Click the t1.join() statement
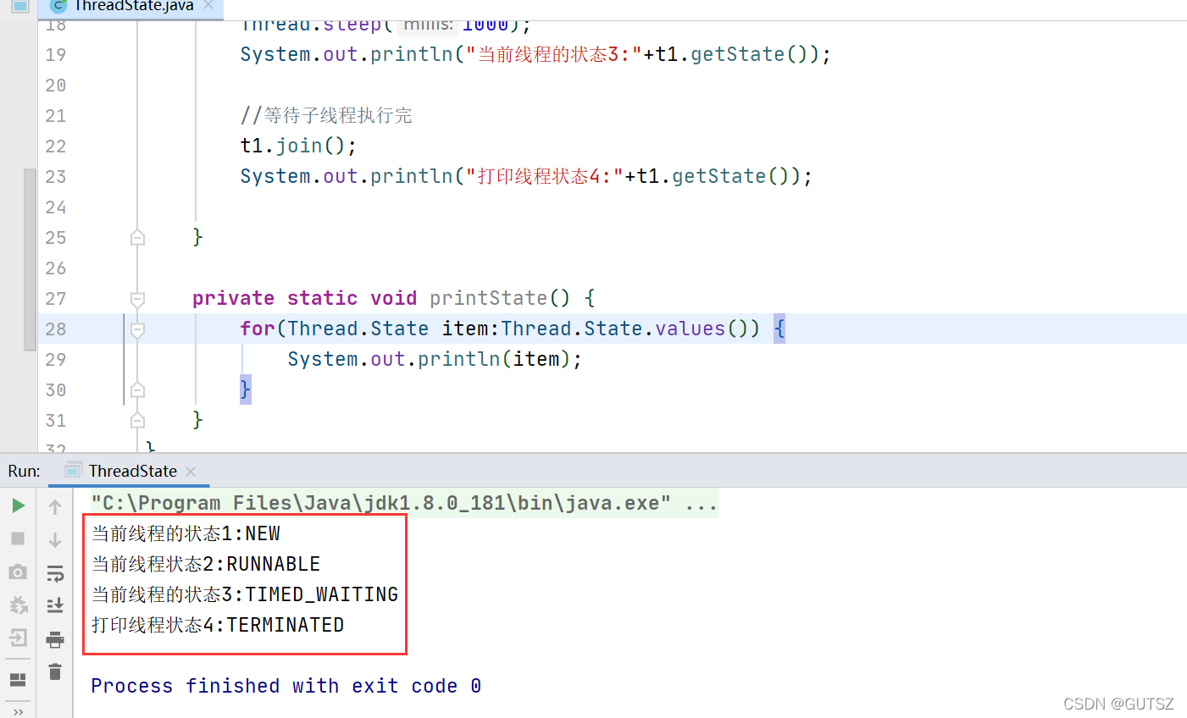Image resolution: width=1187 pixels, height=718 pixels. [298, 146]
